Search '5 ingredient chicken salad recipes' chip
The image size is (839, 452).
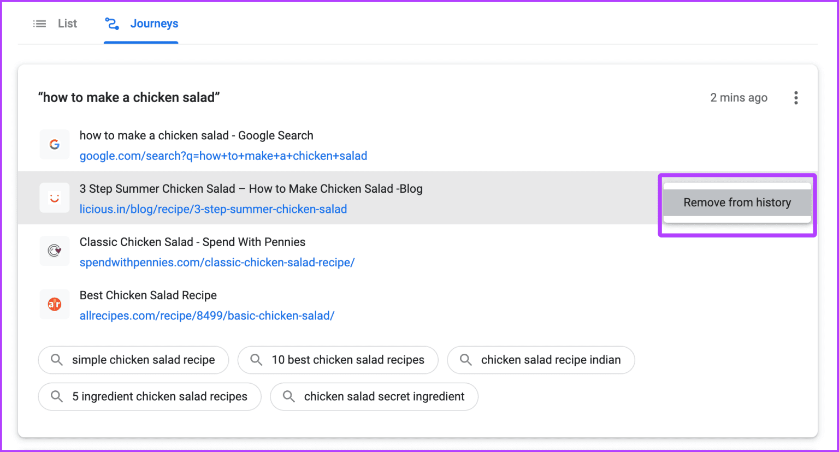[x=150, y=396]
